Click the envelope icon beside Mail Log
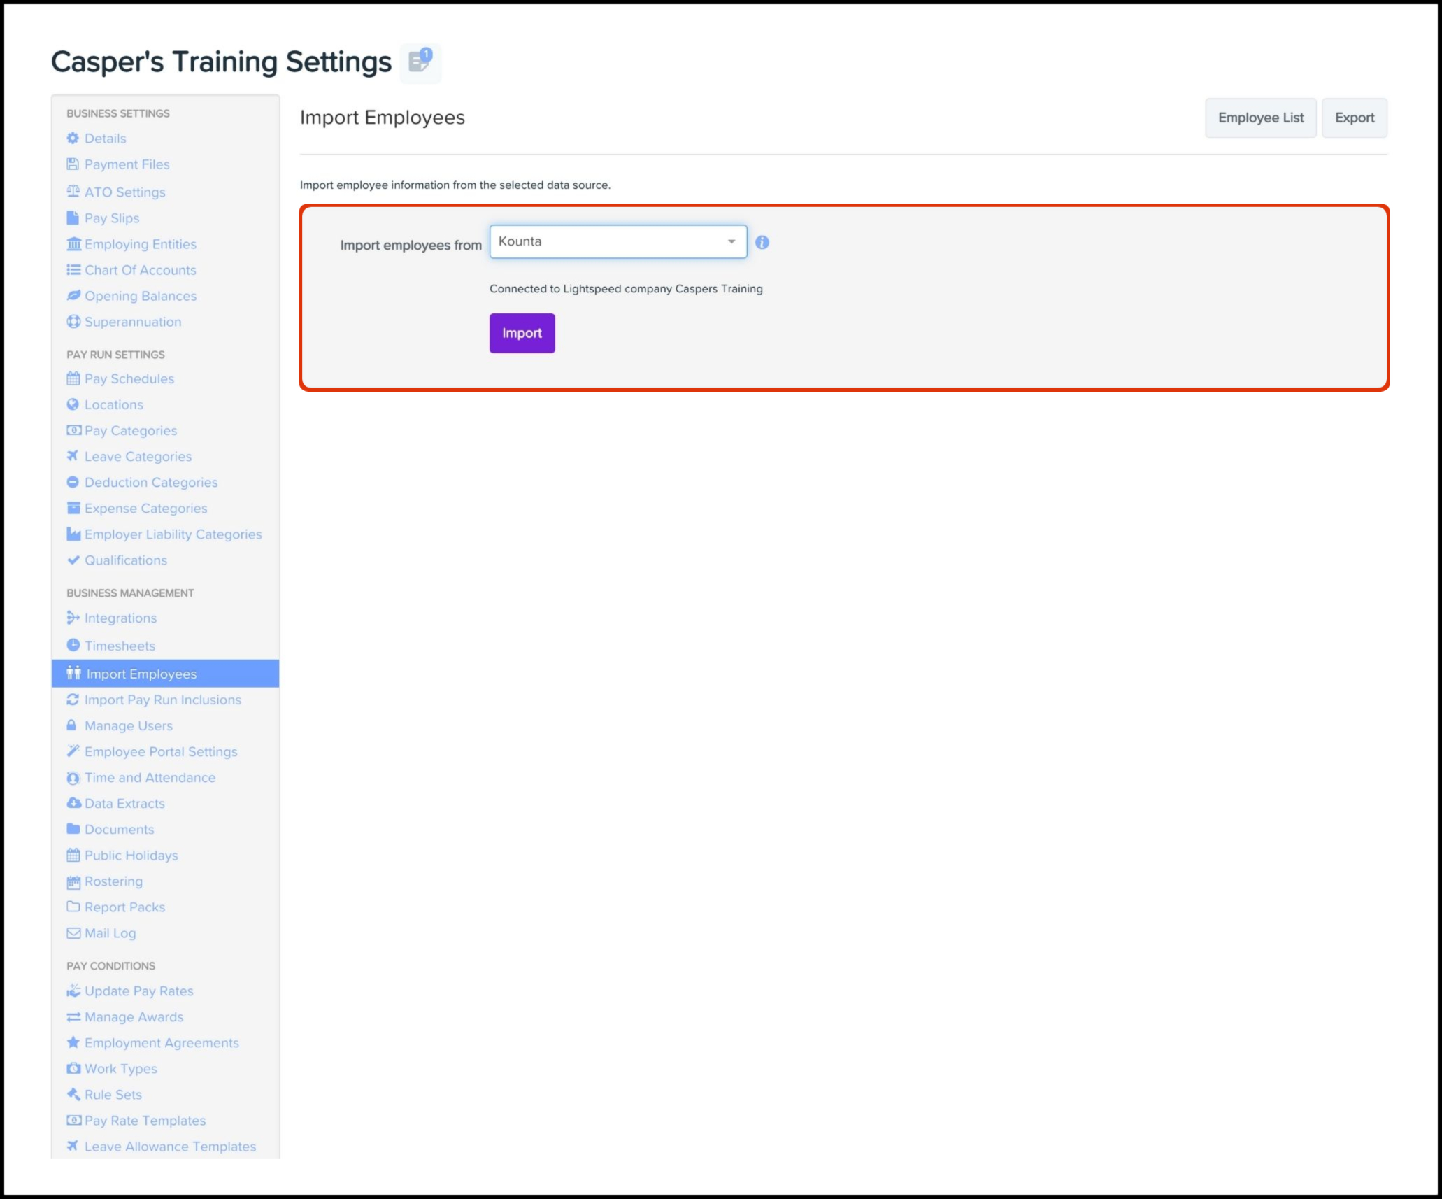Screen dimensions: 1442x1199 click(x=73, y=933)
